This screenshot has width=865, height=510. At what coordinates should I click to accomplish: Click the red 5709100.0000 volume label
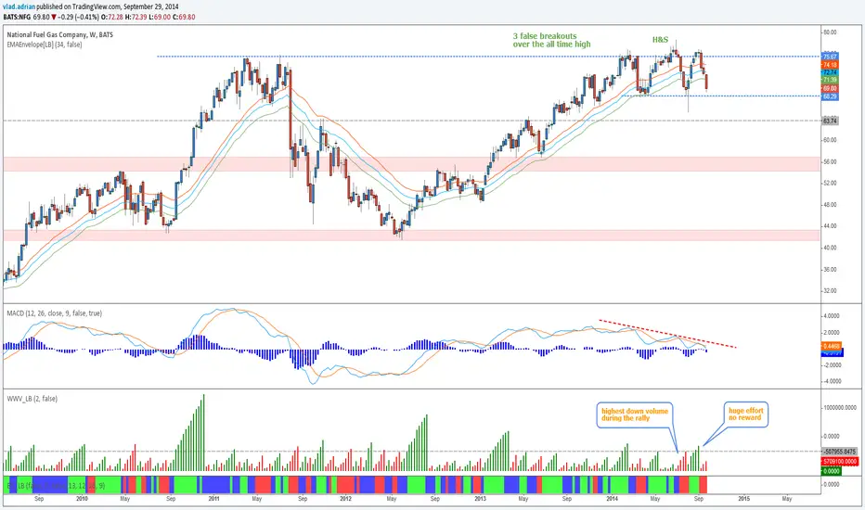click(840, 462)
